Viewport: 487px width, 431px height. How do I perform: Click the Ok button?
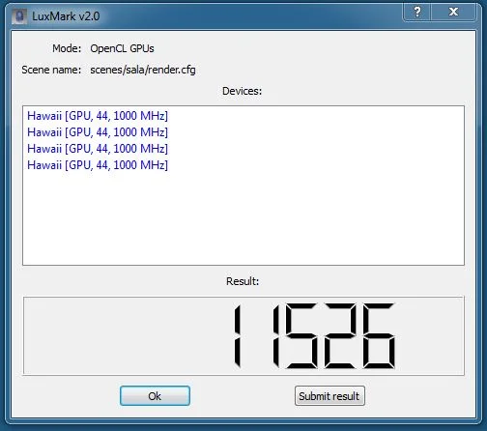coord(155,395)
